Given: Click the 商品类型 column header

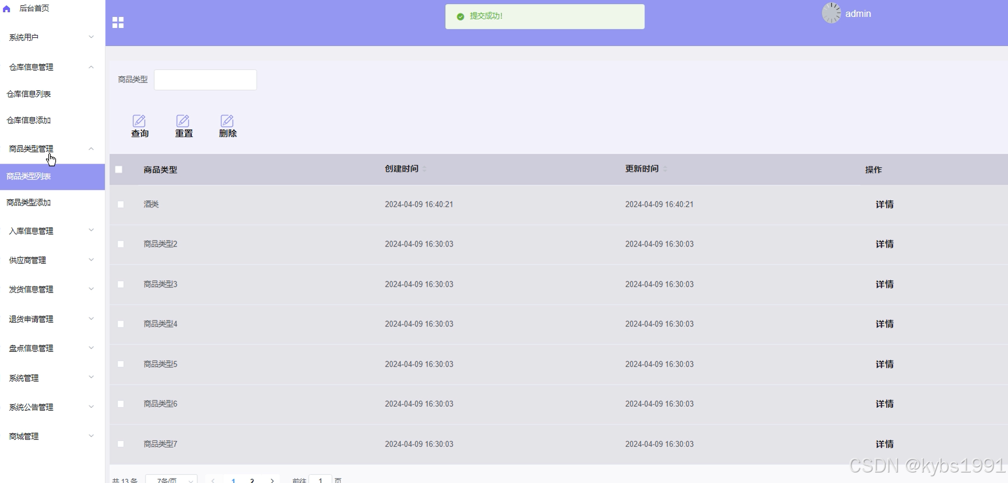Looking at the screenshot, I should tap(160, 170).
